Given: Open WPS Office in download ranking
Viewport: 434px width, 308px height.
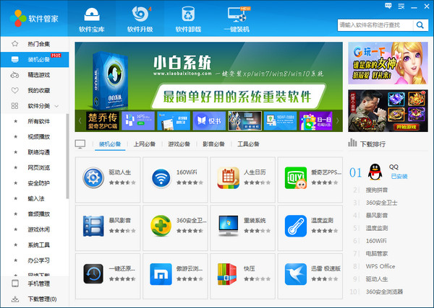Looking at the screenshot, I should point(380,266).
